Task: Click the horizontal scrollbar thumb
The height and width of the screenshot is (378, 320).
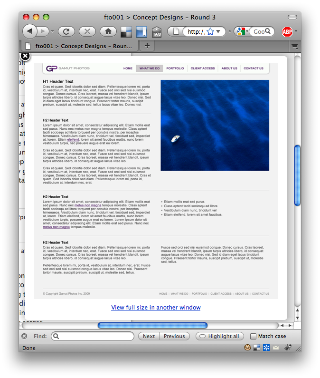Action: pos(152,325)
